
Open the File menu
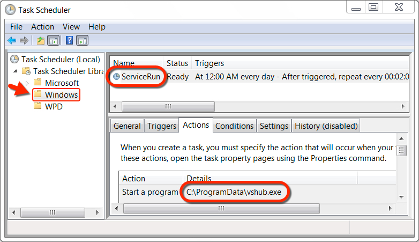click(x=16, y=27)
